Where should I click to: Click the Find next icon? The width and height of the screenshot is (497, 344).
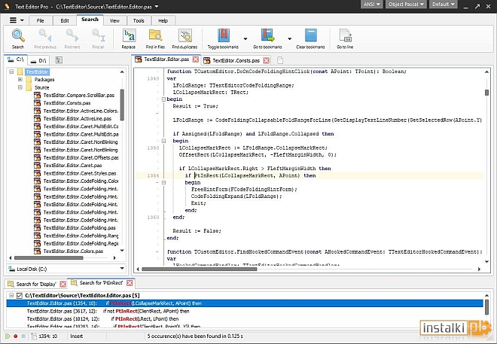[x=72, y=35]
